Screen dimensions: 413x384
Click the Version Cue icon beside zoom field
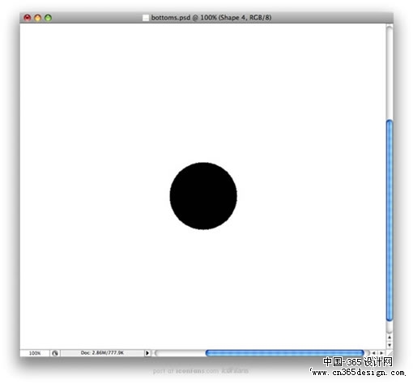pyautogui.click(x=55, y=353)
